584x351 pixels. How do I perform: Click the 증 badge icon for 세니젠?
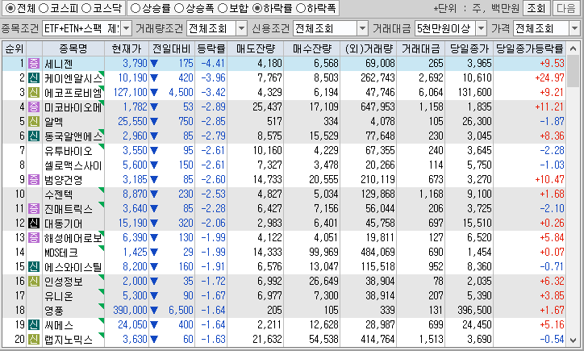(x=34, y=64)
